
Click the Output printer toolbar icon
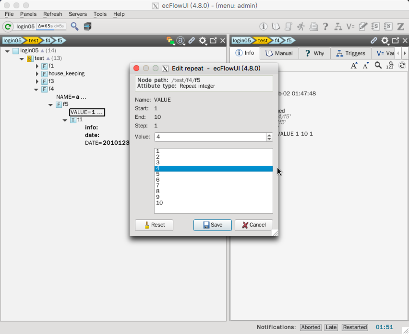click(x=313, y=26)
